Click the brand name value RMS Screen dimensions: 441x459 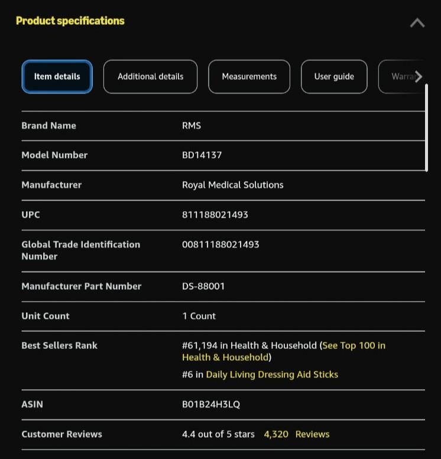pyautogui.click(x=192, y=125)
